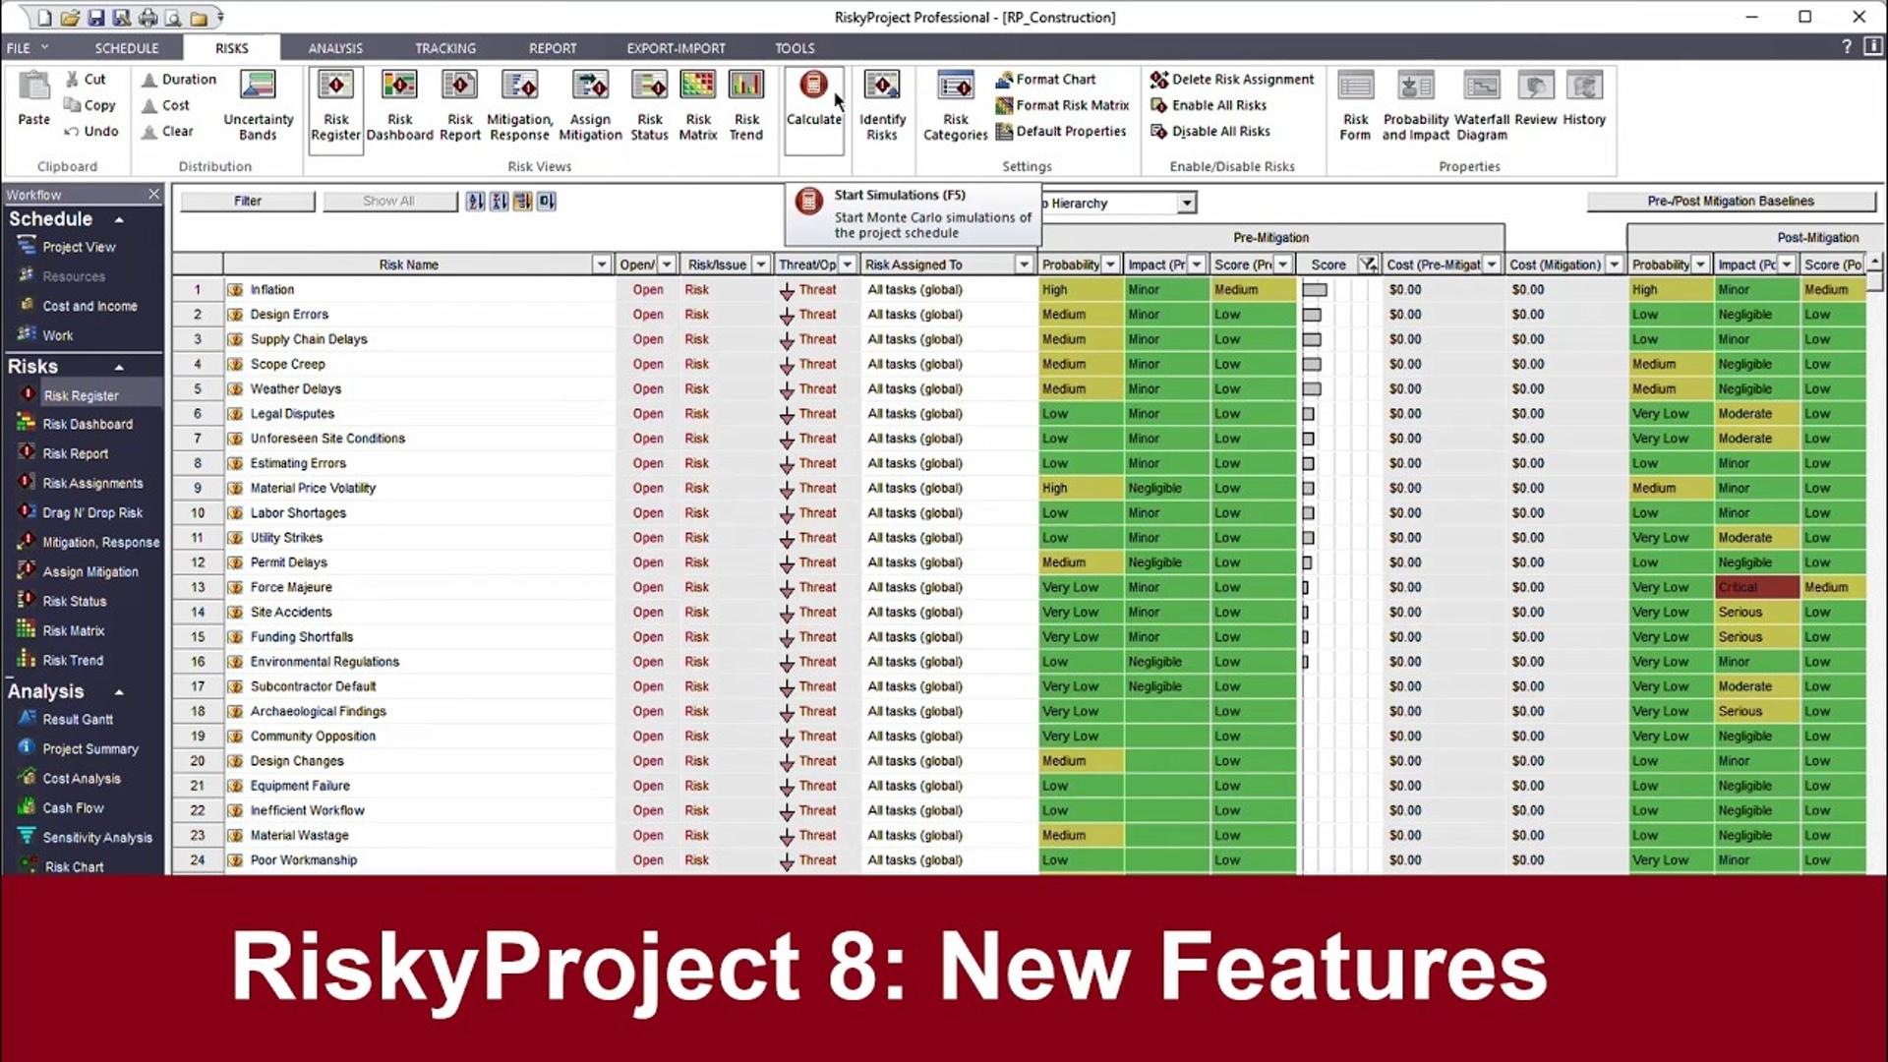Click Pre-/Post Mitigation Baselines button

coord(1731,201)
